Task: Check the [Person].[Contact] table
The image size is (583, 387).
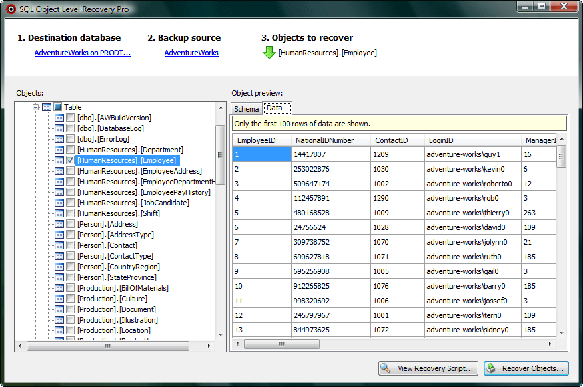Action: coord(70,245)
